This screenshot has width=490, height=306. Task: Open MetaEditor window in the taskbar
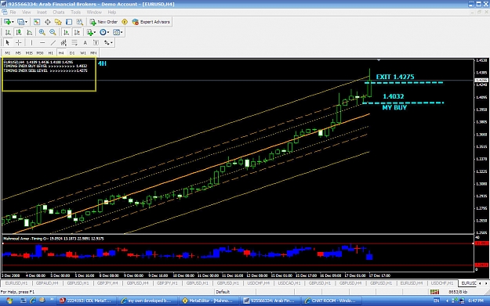[208, 301]
